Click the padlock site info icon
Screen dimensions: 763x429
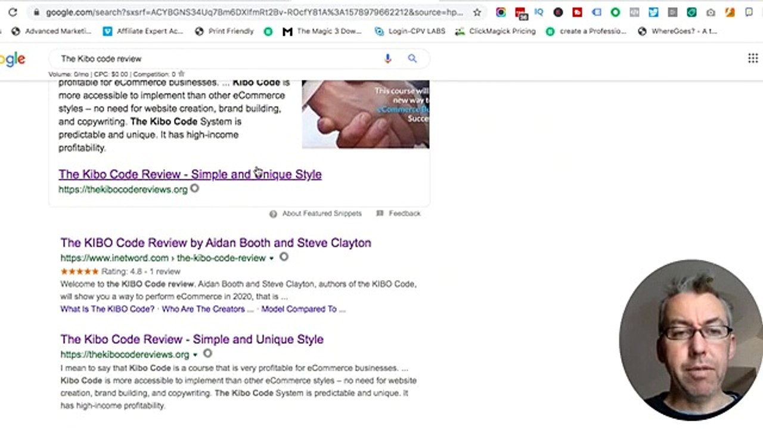click(x=37, y=12)
